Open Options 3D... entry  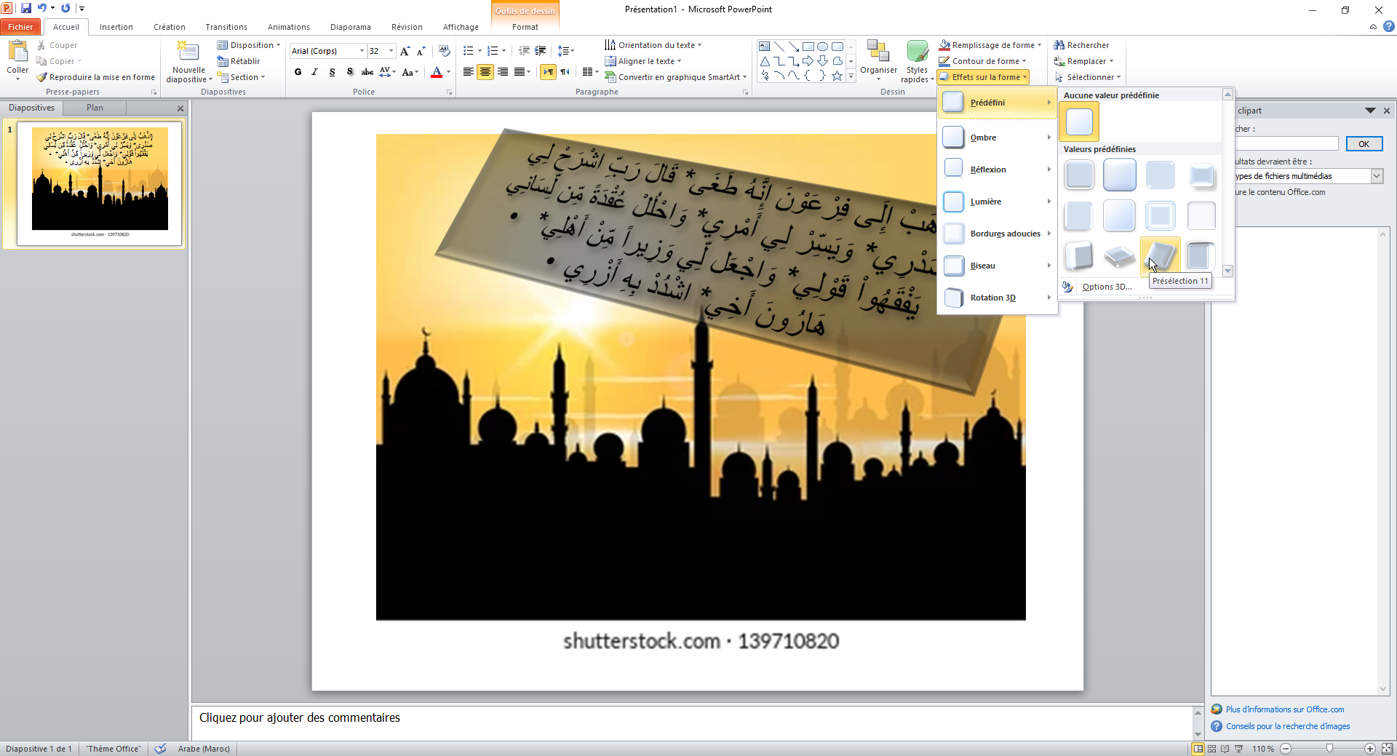[1107, 287]
